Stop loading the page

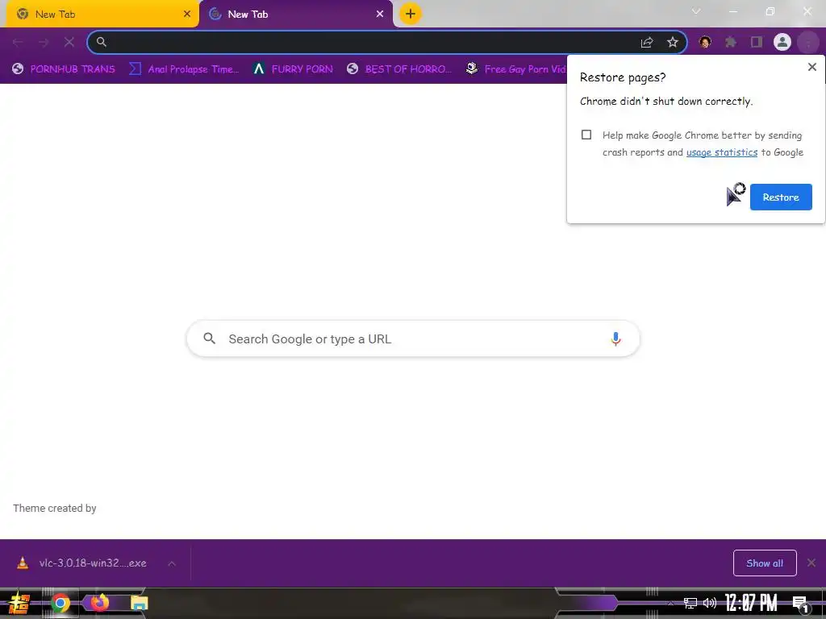point(69,42)
